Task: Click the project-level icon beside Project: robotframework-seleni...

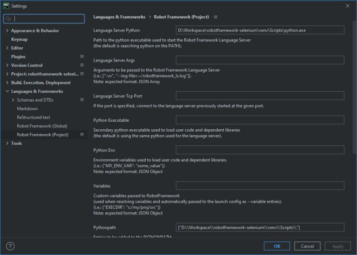Action: pos(82,74)
